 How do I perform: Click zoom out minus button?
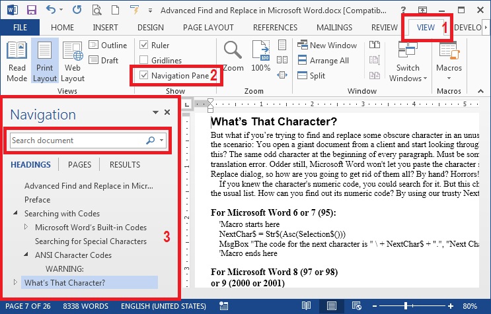pos(375,306)
